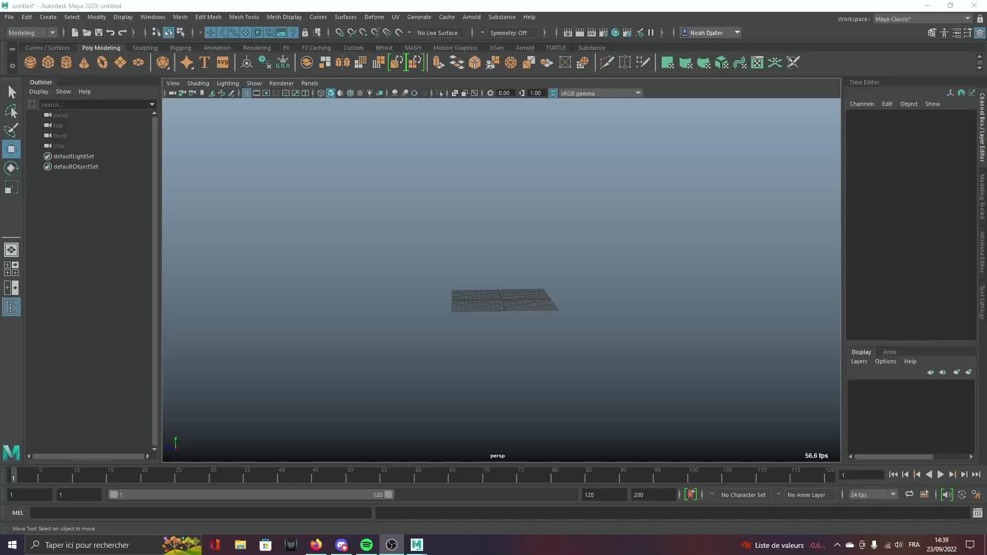The height and width of the screenshot is (555, 987).
Task: Create a polygon cube from the shelf
Action: [48, 62]
